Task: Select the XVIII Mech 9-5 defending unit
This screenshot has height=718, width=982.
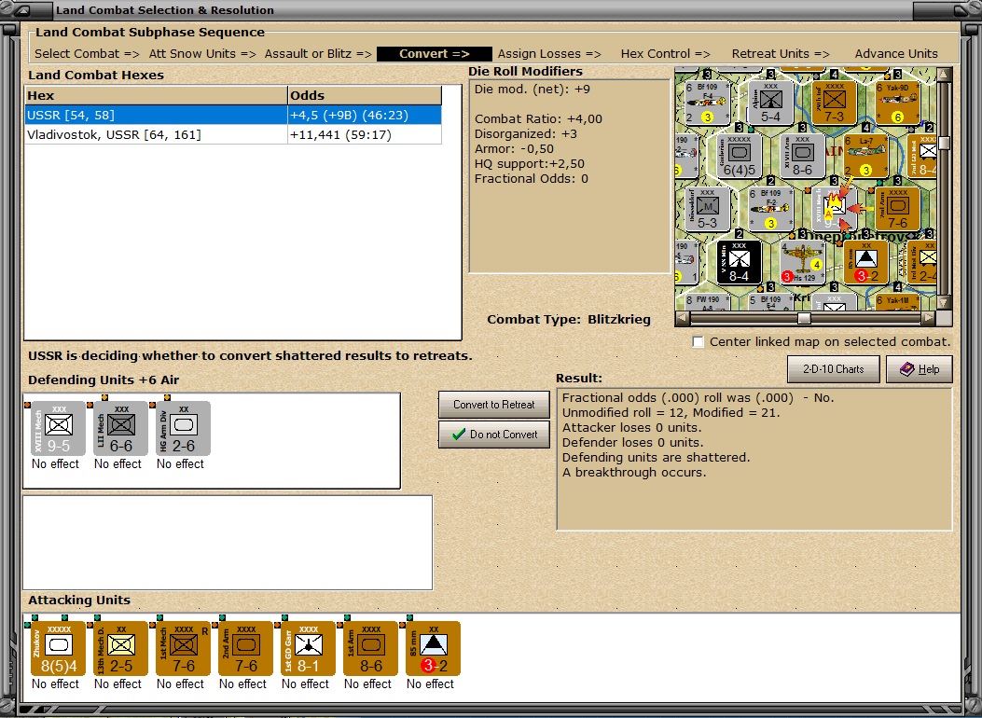Action: point(56,428)
